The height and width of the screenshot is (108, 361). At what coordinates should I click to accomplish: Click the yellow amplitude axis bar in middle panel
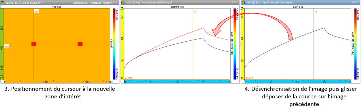[123, 44]
